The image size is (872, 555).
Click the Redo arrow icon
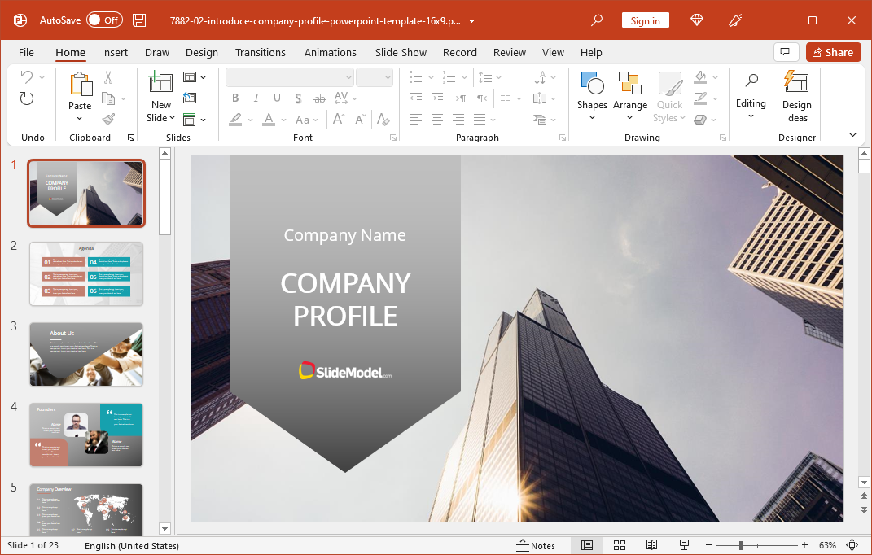point(27,98)
